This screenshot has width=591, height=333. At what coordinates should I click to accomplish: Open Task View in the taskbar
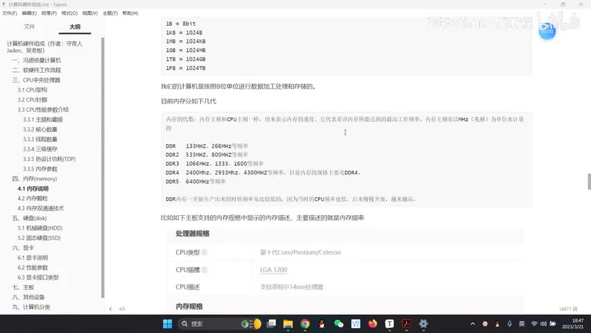[271, 323]
